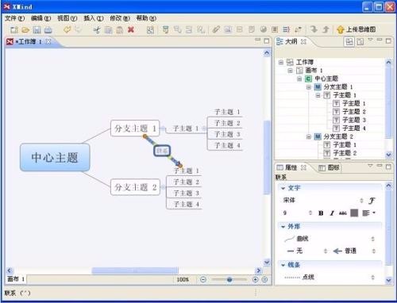The width and height of the screenshot is (397, 303).
Task: Open the 插入 menu
Action: click(93, 18)
